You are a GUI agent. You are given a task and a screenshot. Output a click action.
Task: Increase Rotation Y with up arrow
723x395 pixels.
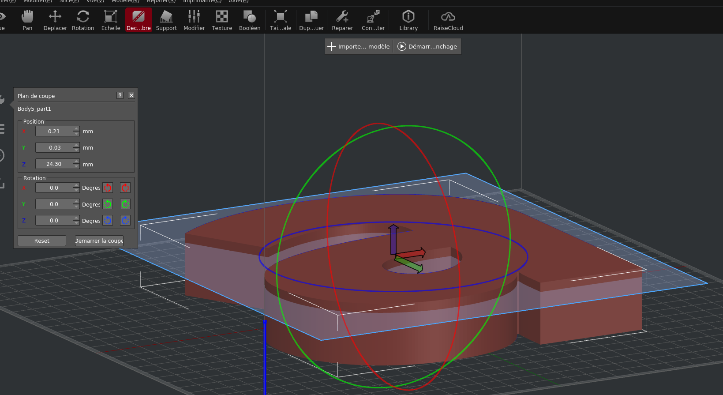pos(76,202)
